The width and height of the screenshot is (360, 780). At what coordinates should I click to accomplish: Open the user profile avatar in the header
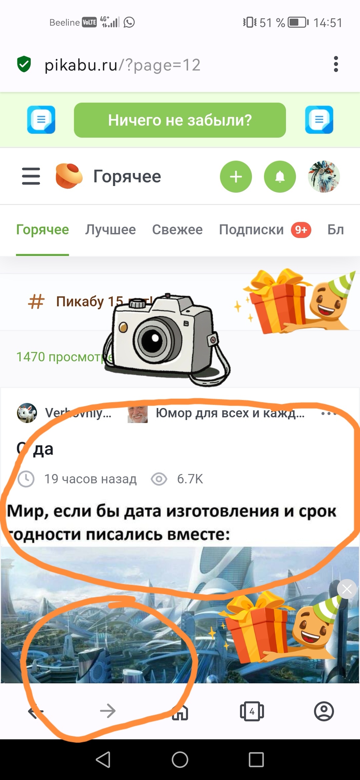pyautogui.click(x=324, y=177)
